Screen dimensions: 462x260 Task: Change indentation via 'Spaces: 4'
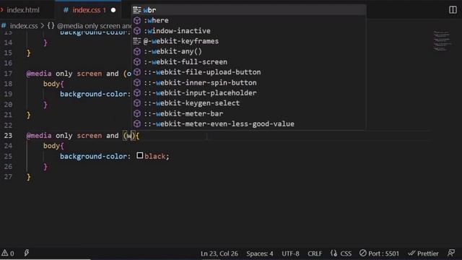[260, 253]
